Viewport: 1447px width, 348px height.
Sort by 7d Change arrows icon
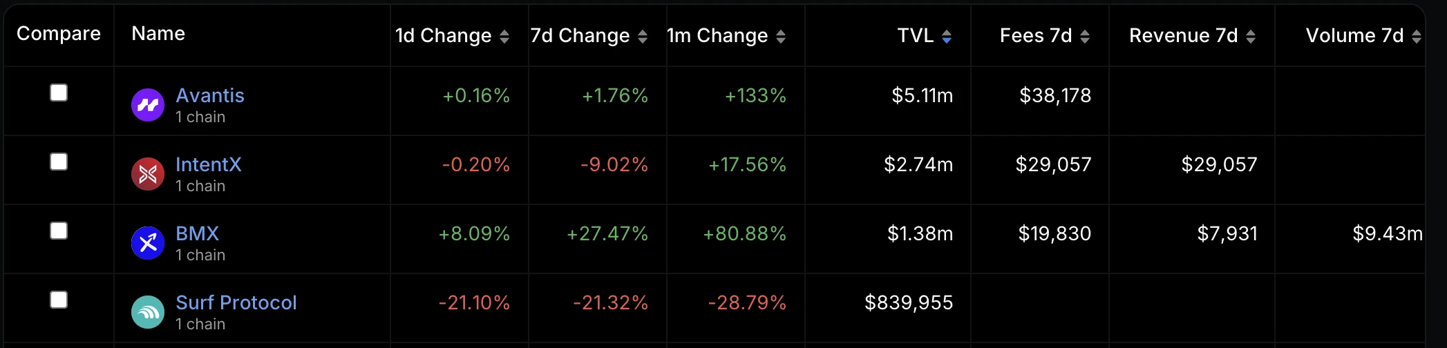(x=643, y=37)
